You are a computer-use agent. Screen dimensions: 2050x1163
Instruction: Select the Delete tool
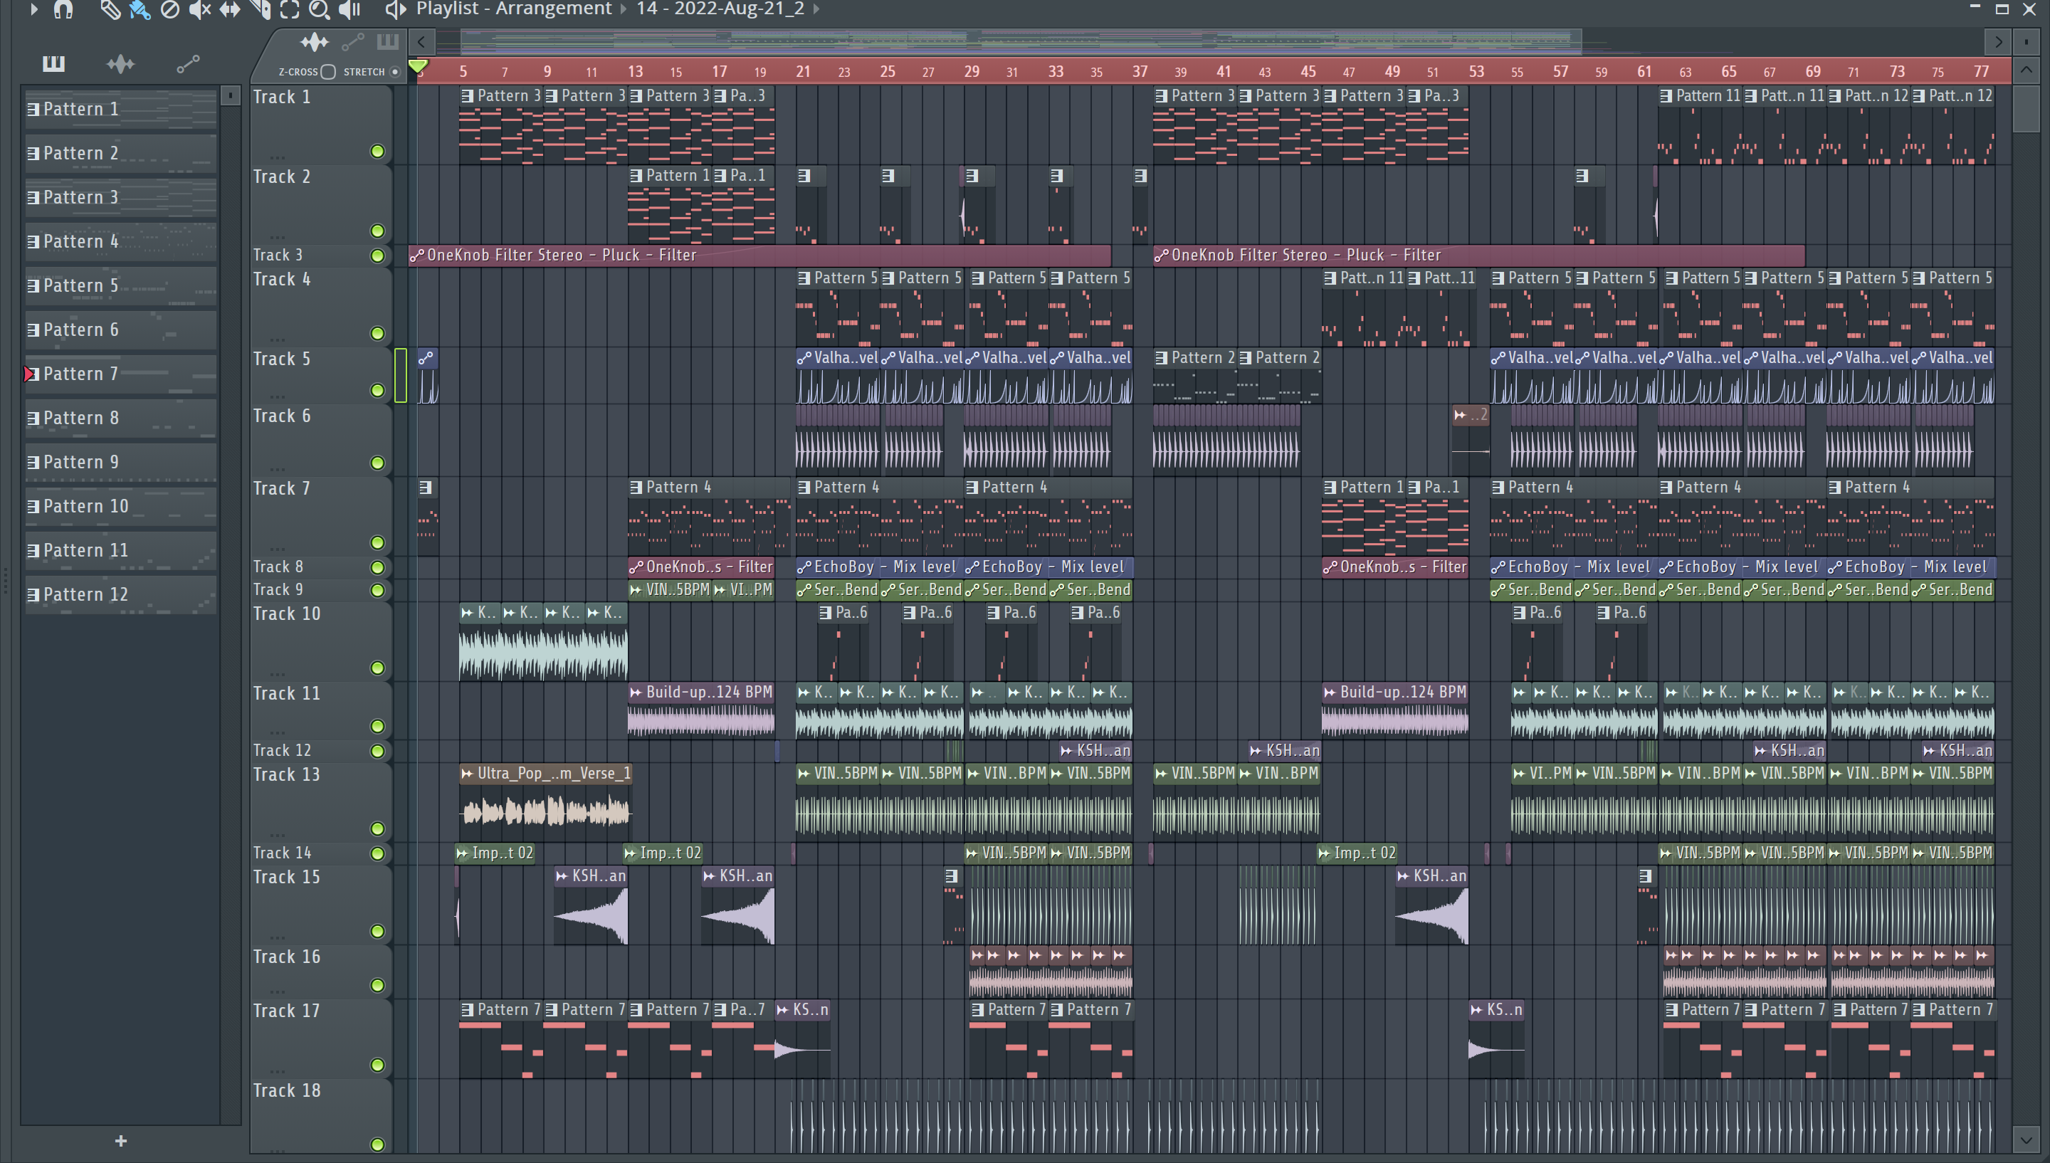(169, 9)
